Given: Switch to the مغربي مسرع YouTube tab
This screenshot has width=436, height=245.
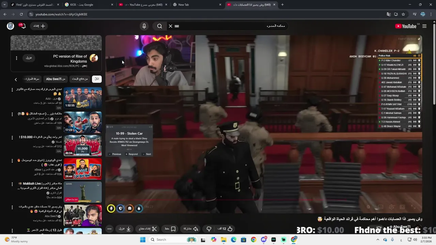Looking at the screenshot, I should click(x=143, y=5).
